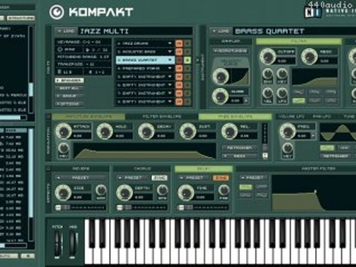The image size is (356, 267).
Task: Click the LFO Retrigger button
Action: (335, 156)
